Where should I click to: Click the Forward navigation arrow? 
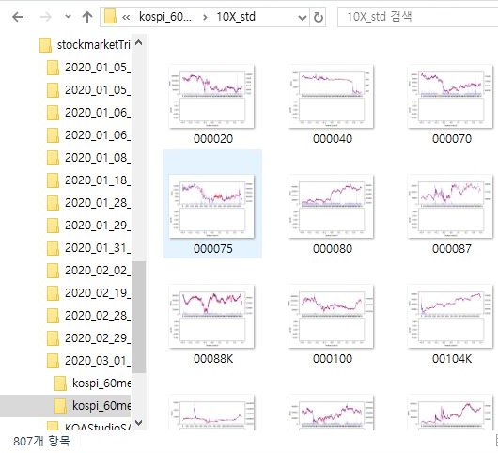(46, 17)
